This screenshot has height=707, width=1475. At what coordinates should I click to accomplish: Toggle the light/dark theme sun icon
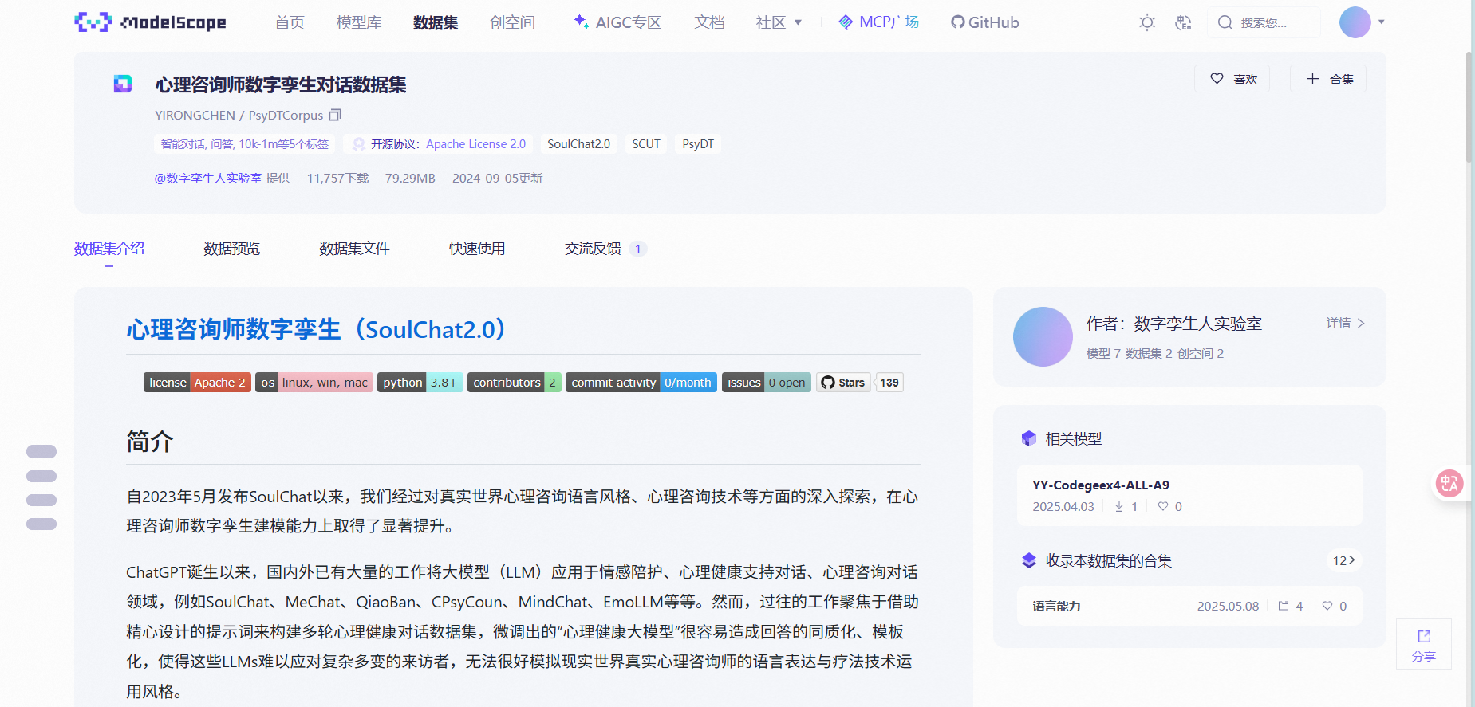[x=1147, y=22]
